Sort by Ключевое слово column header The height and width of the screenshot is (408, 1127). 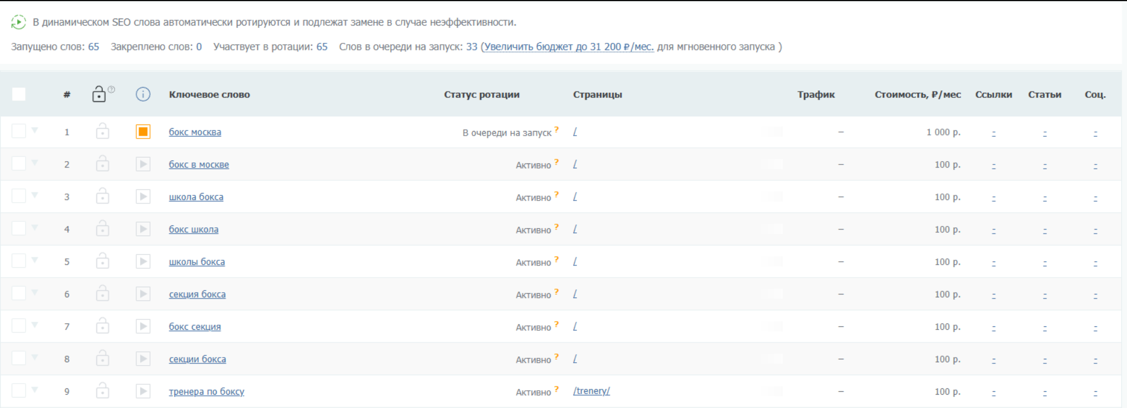point(209,94)
